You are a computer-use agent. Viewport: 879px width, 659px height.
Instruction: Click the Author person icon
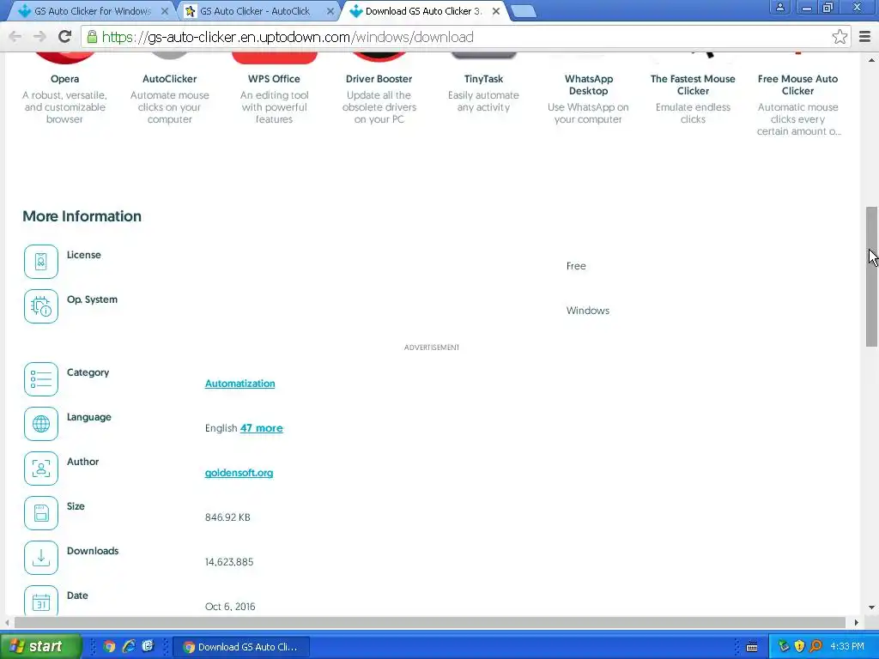click(41, 469)
